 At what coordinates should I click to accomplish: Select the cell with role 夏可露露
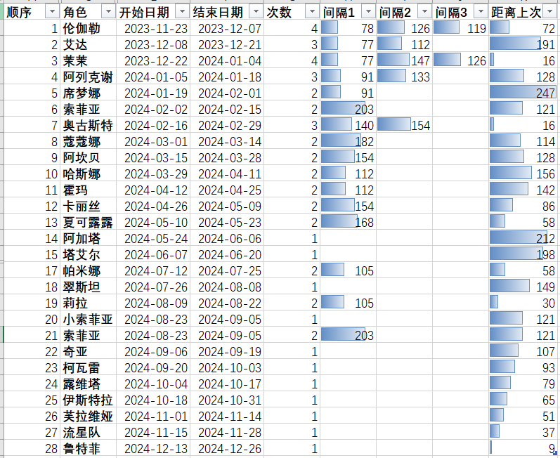(89, 222)
